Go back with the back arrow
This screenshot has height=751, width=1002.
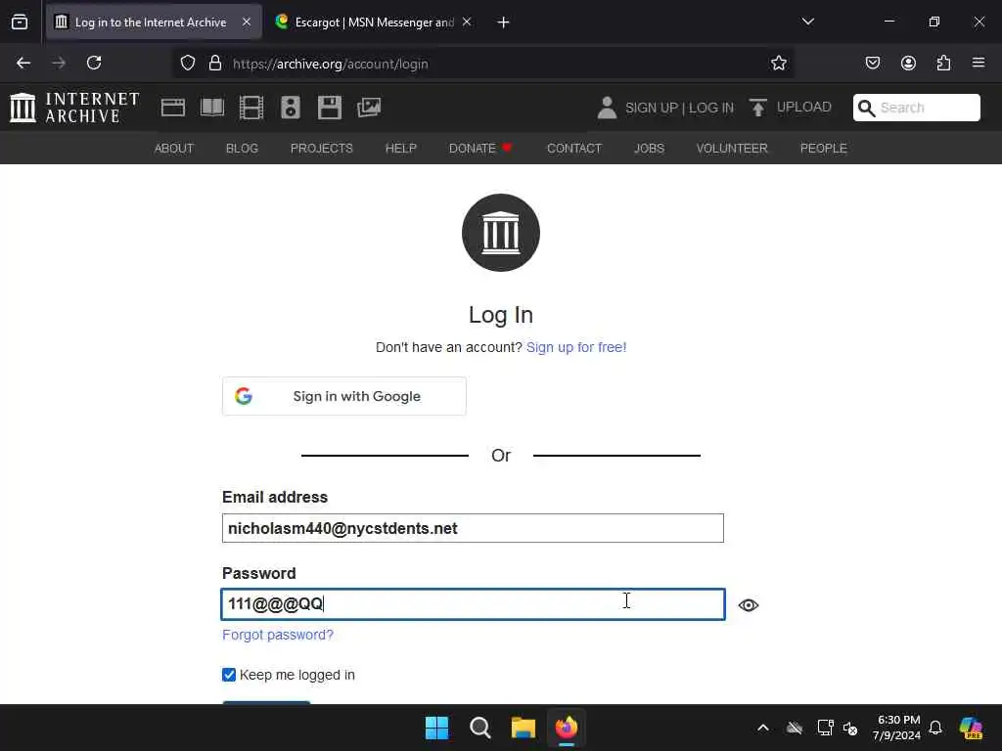pyautogui.click(x=23, y=64)
